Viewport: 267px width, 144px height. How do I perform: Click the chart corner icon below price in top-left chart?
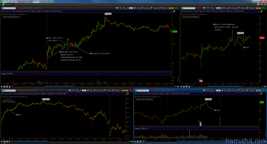[x=174, y=11]
